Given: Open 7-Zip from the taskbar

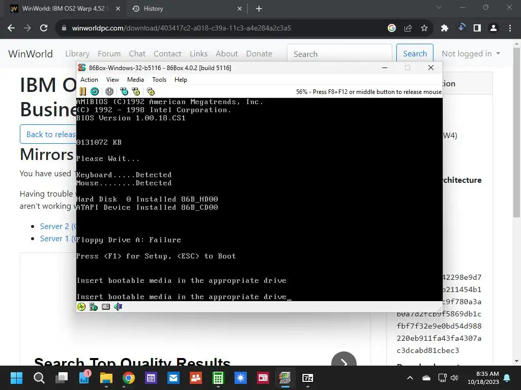Looking at the screenshot, I should pos(308,378).
